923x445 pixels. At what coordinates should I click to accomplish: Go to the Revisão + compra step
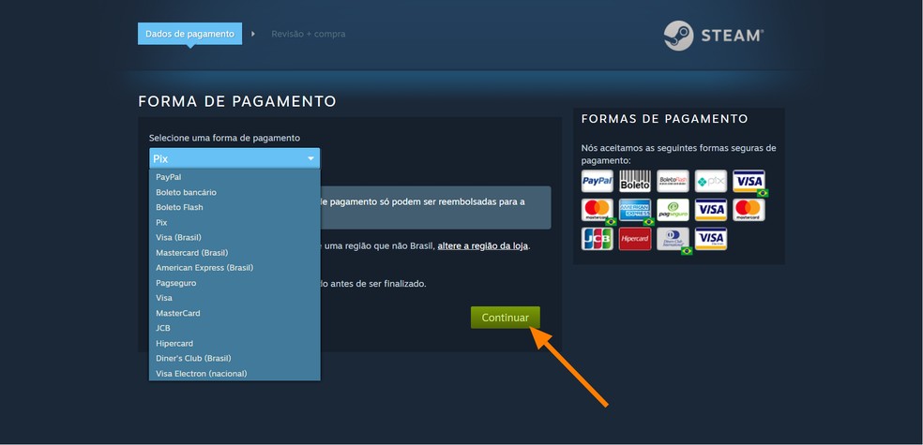[309, 34]
